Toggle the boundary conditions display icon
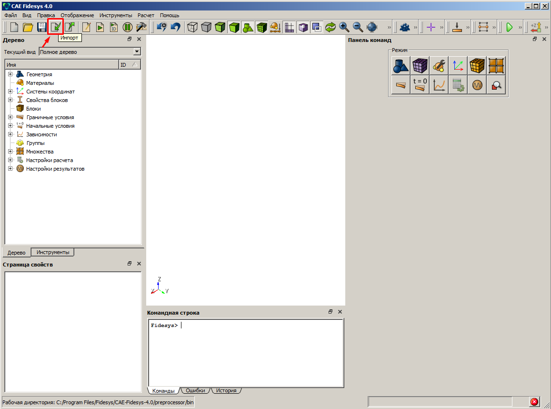Viewport: 551px width, 409px height. click(x=275, y=27)
